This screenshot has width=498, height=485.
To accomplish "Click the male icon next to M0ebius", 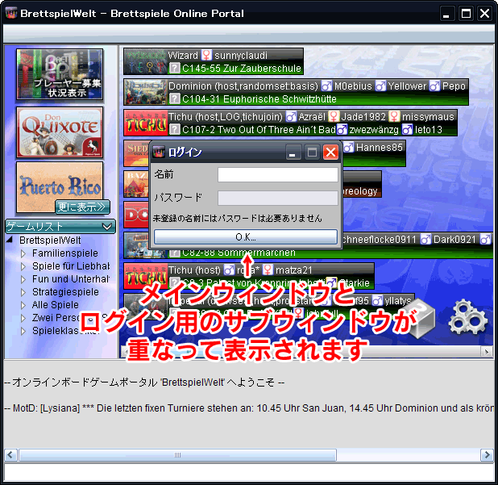I will point(326,86).
